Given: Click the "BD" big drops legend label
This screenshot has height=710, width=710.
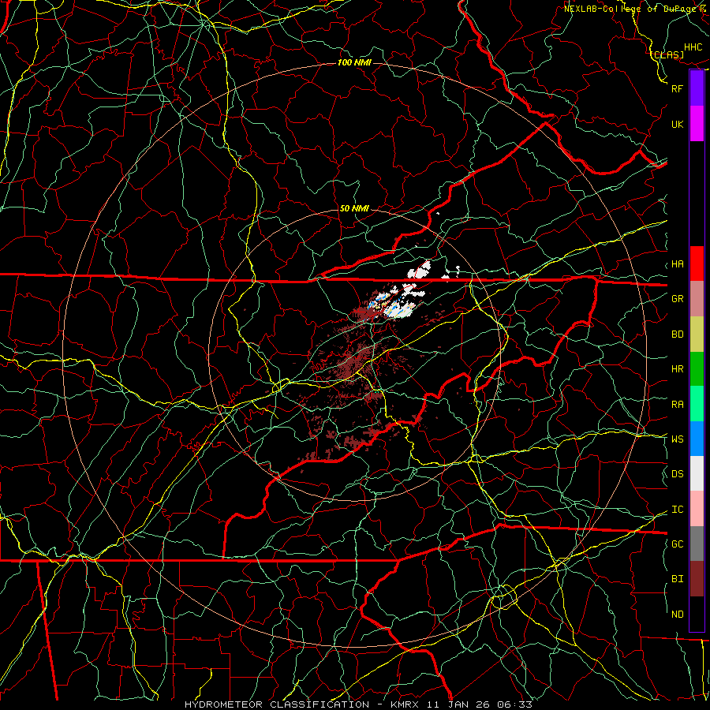Looking at the screenshot, I should click(677, 334).
